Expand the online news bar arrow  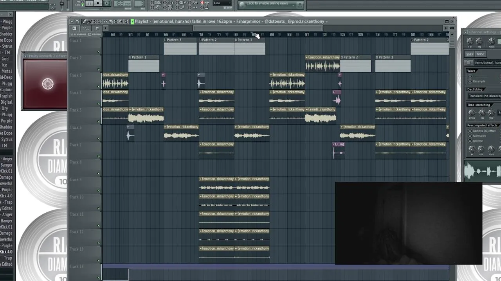point(293,5)
